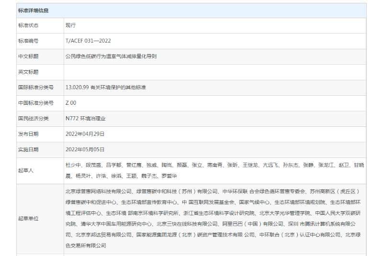The width and height of the screenshot is (383, 256).
Task: Select the Z 00 classification value
Action: click(x=71, y=103)
